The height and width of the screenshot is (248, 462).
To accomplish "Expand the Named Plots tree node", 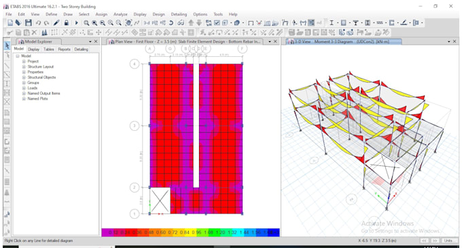I will tap(24, 98).
